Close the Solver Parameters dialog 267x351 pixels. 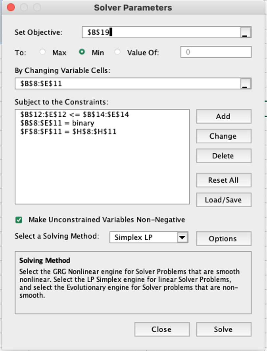[161, 329]
